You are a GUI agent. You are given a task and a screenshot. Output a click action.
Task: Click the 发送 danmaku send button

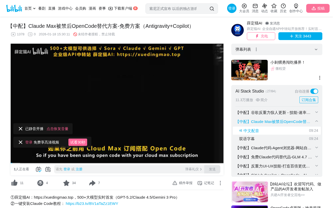click(212, 169)
